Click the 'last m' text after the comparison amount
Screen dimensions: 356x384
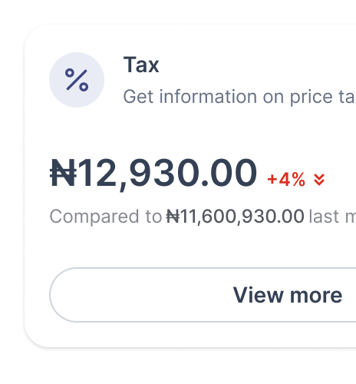(332, 217)
